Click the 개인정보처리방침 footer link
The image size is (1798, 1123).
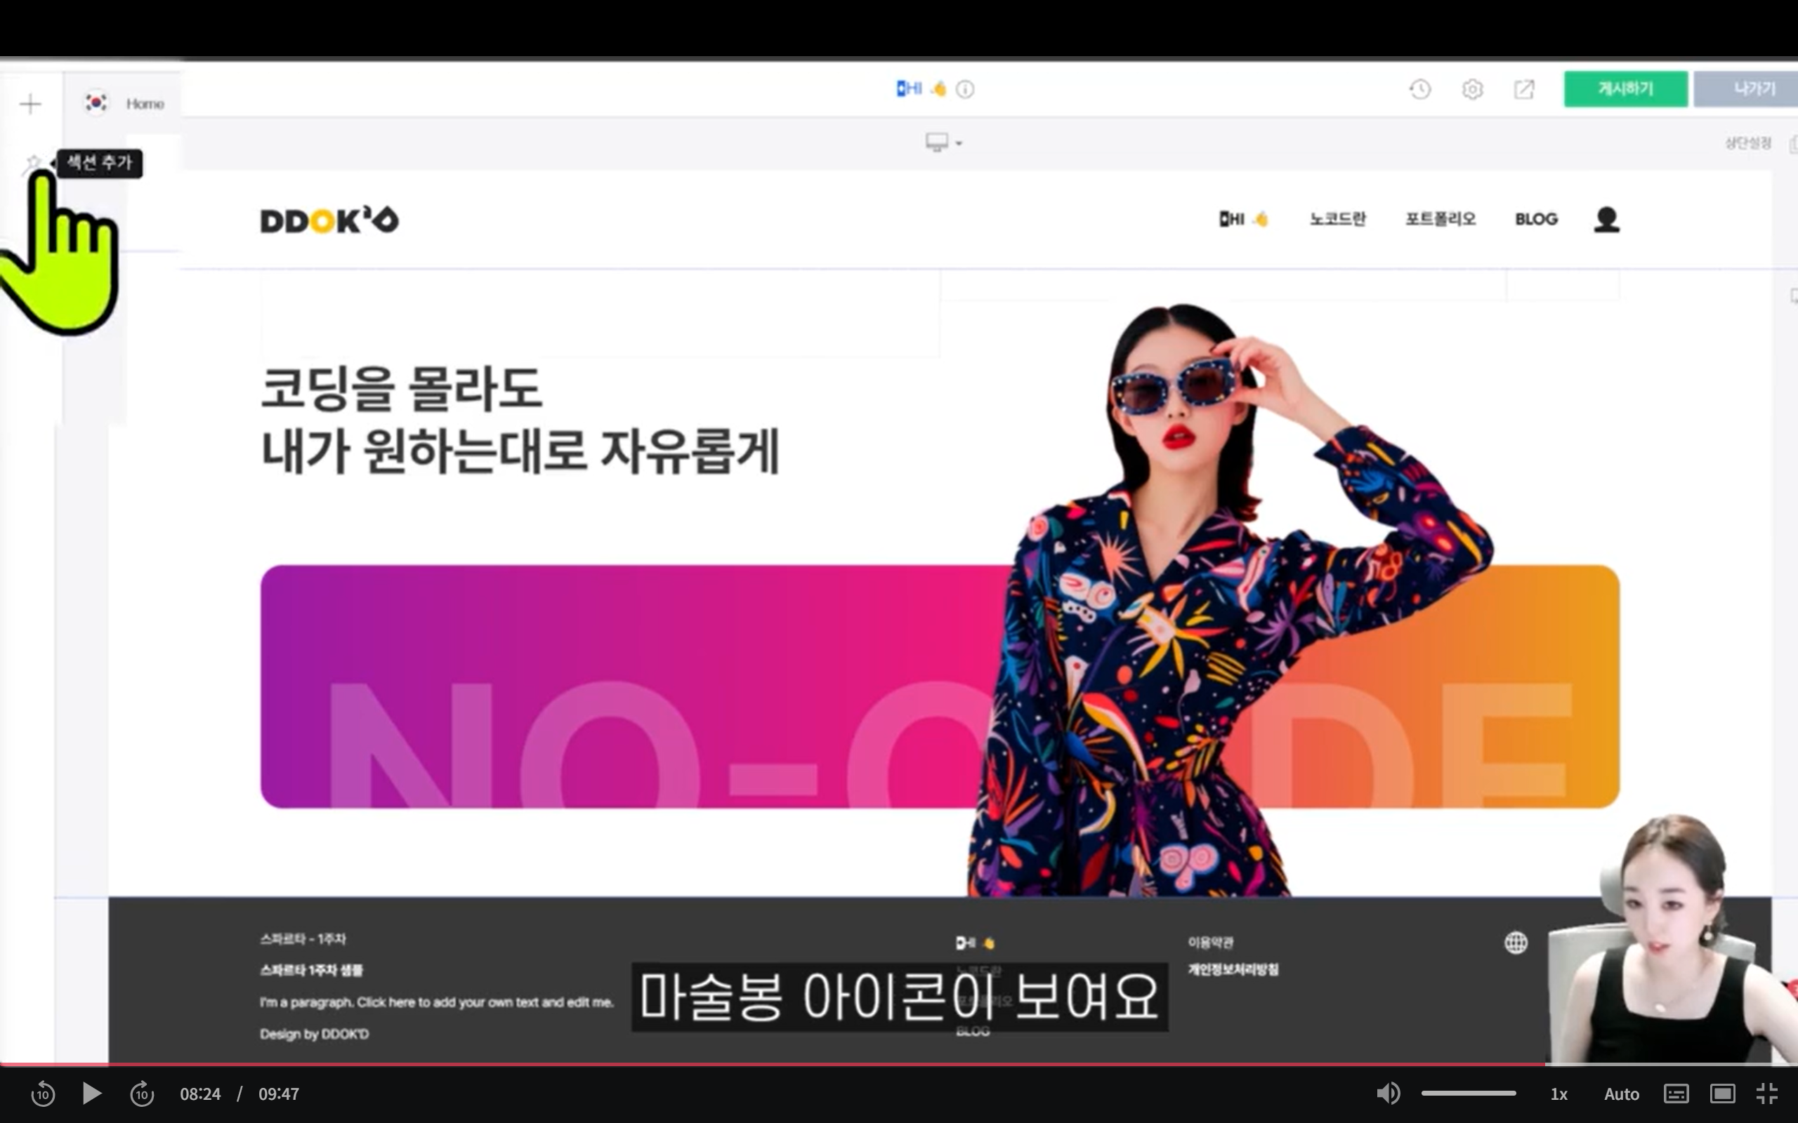(1233, 969)
